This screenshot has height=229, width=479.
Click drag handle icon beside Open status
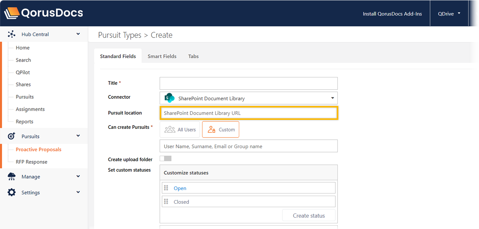tap(166, 188)
